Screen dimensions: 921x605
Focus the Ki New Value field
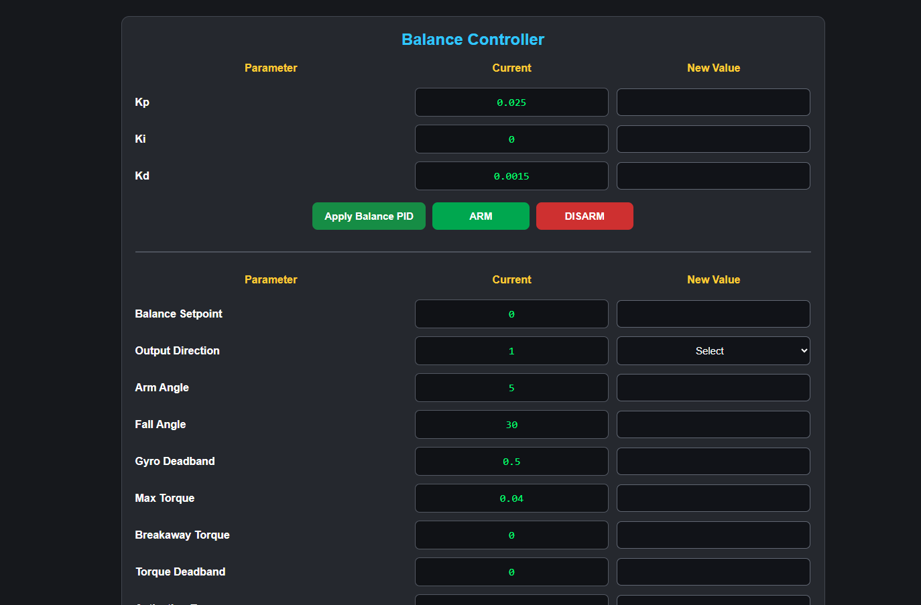coord(713,139)
